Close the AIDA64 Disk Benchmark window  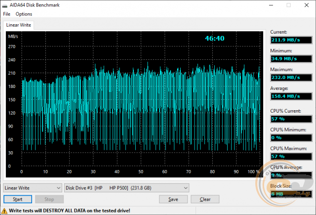pos(307,5)
